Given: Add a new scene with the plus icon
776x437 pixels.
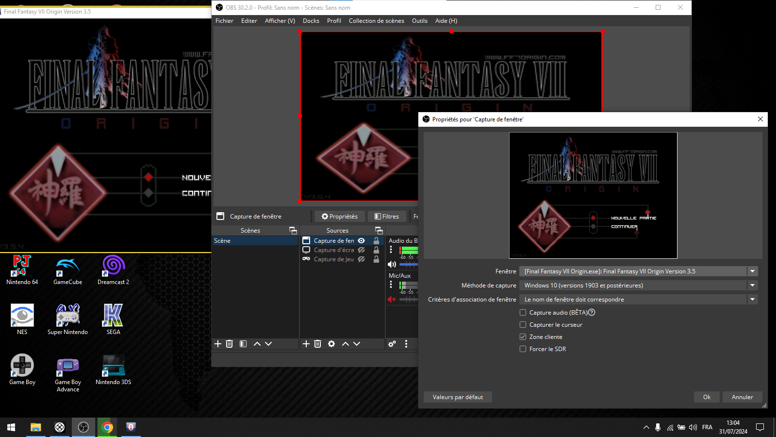Looking at the screenshot, I should click(x=218, y=344).
